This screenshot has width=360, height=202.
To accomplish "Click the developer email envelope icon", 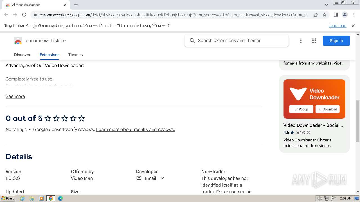I will tap(139, 178).
